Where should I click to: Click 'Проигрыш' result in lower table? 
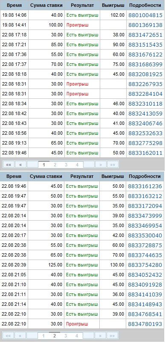(77, 324)
